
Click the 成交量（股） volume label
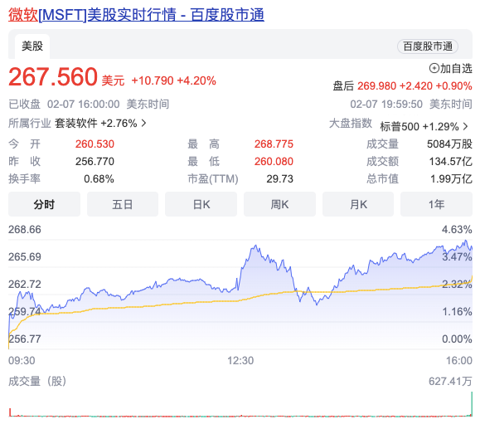tap(37, 382)
